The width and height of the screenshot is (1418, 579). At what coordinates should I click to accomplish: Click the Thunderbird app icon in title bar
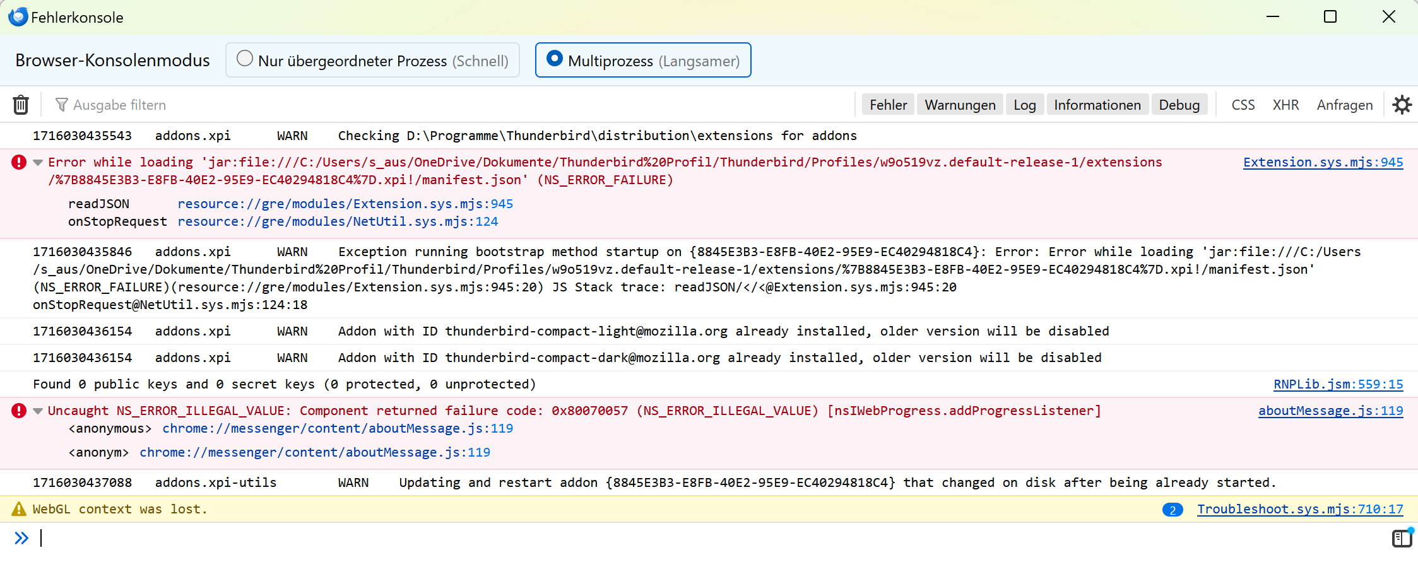coord(18,17)
